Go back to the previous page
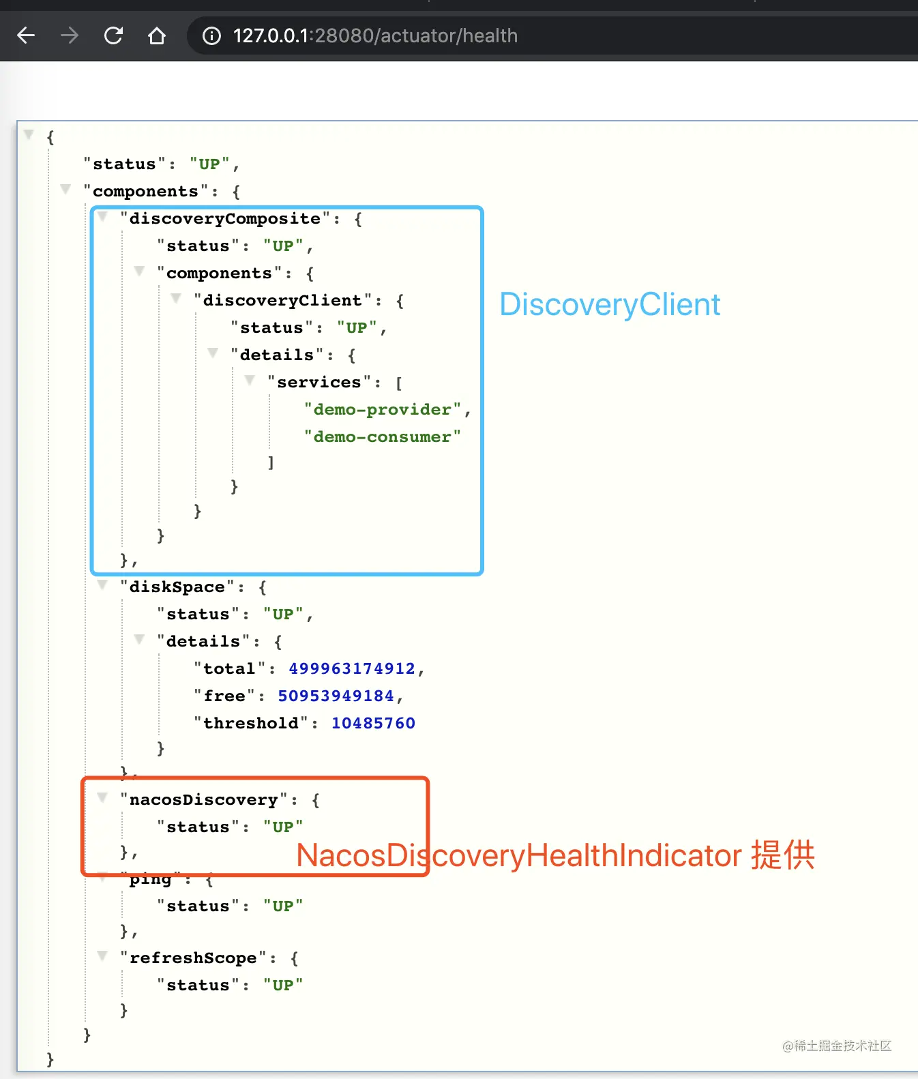Image resolution: width=918 pixels, height=1079 pixels. pyautogui.click(x=26, y=35)
